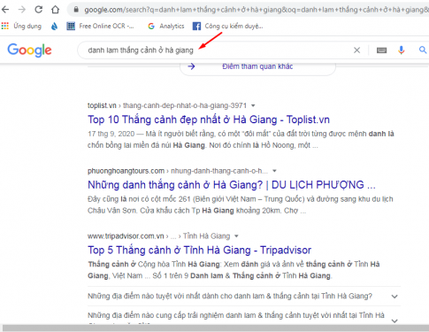Open the on-screen keyboard input tool
The height and width of the screenshot is (332, 429).
coord(381,50)
